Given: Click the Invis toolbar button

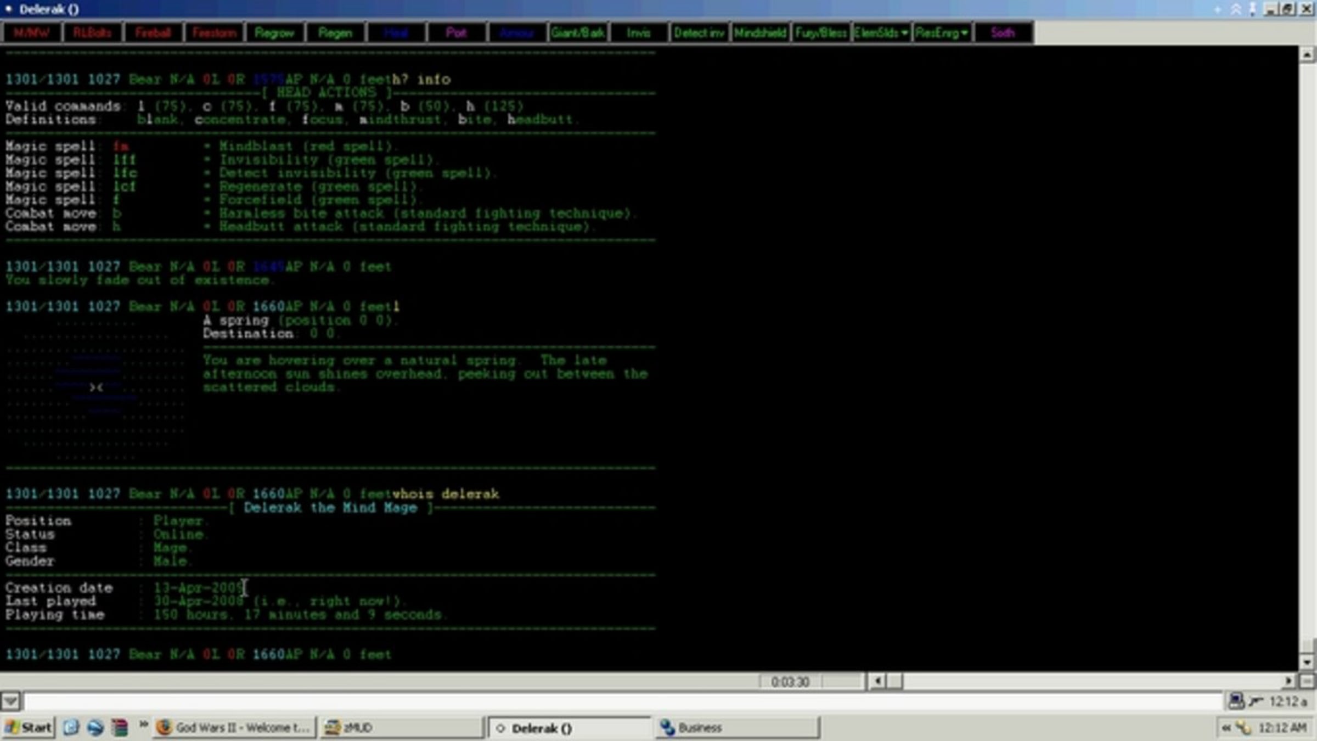Looking at the screenshot, I should coord(639,33).
